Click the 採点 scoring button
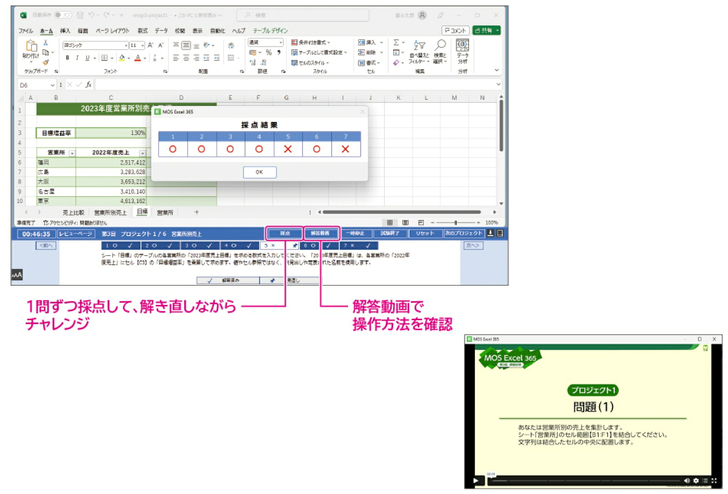728x494 pixels. 285,233
